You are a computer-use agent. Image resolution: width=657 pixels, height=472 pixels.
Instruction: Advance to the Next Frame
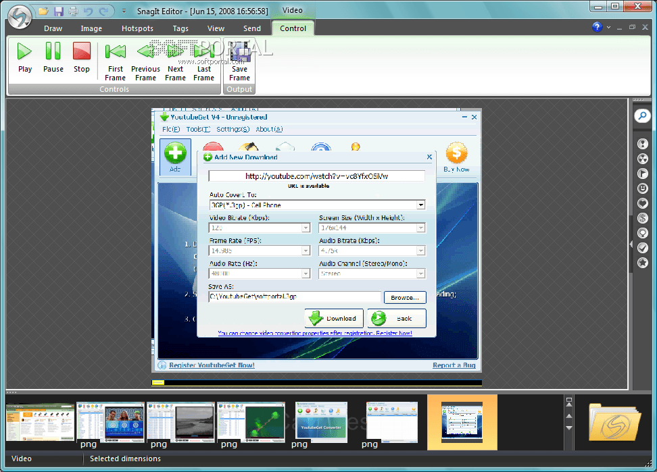point(175,62)
